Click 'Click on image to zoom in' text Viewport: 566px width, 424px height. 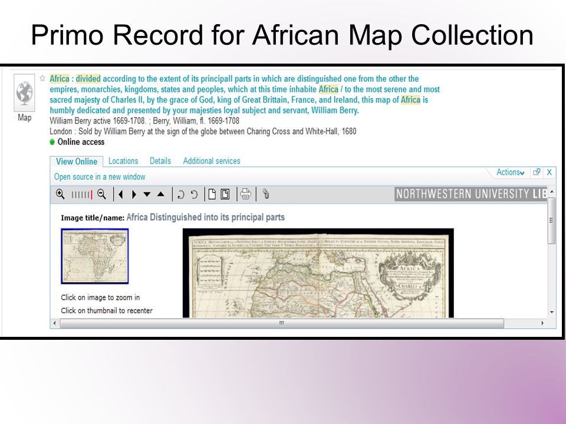click(x=100, y=297)
